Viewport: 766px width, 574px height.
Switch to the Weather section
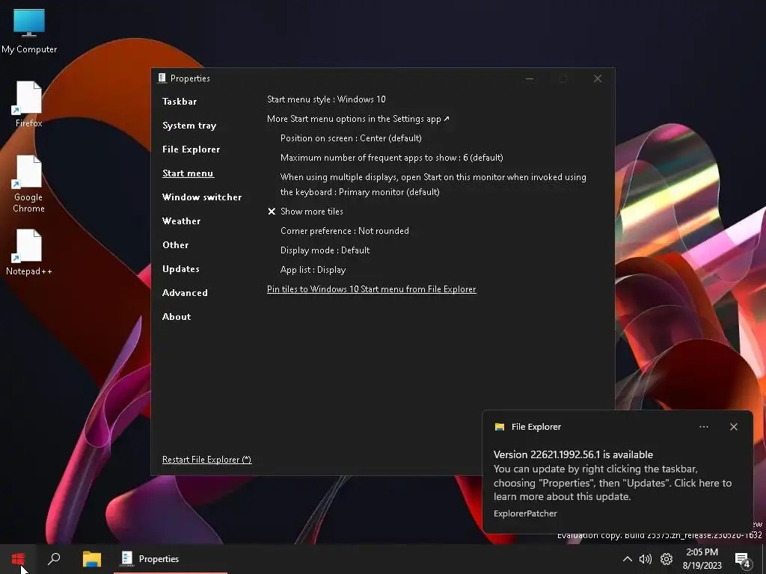(181, 221)
